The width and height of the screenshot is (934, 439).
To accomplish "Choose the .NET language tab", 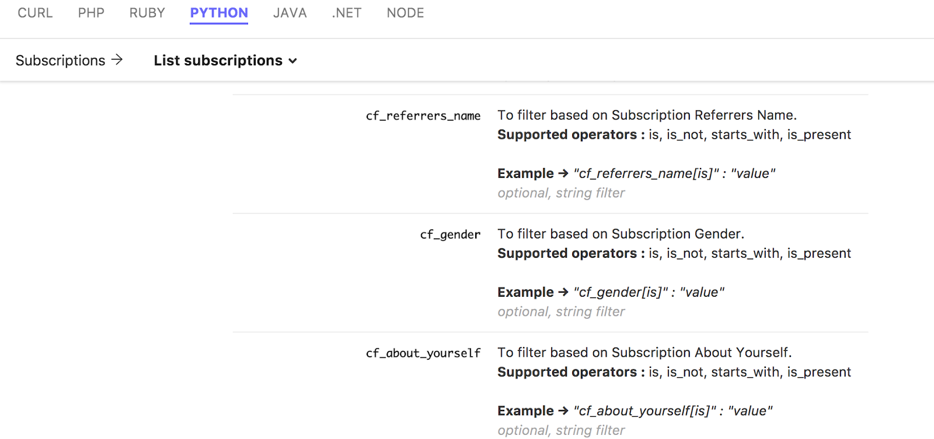I will 347,13.
